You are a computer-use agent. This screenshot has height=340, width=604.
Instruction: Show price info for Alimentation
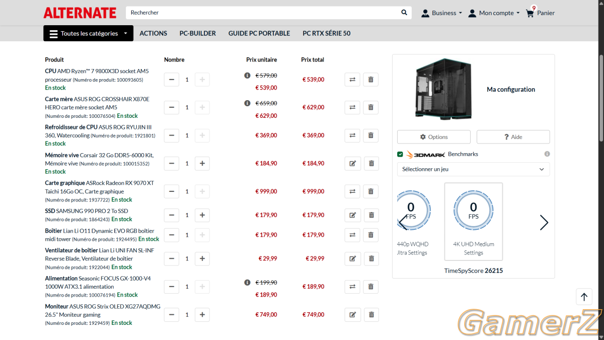(247, 283)
